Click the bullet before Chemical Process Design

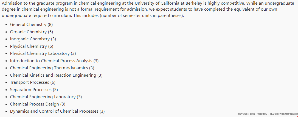pyautogui.click(x=7, y=104)
